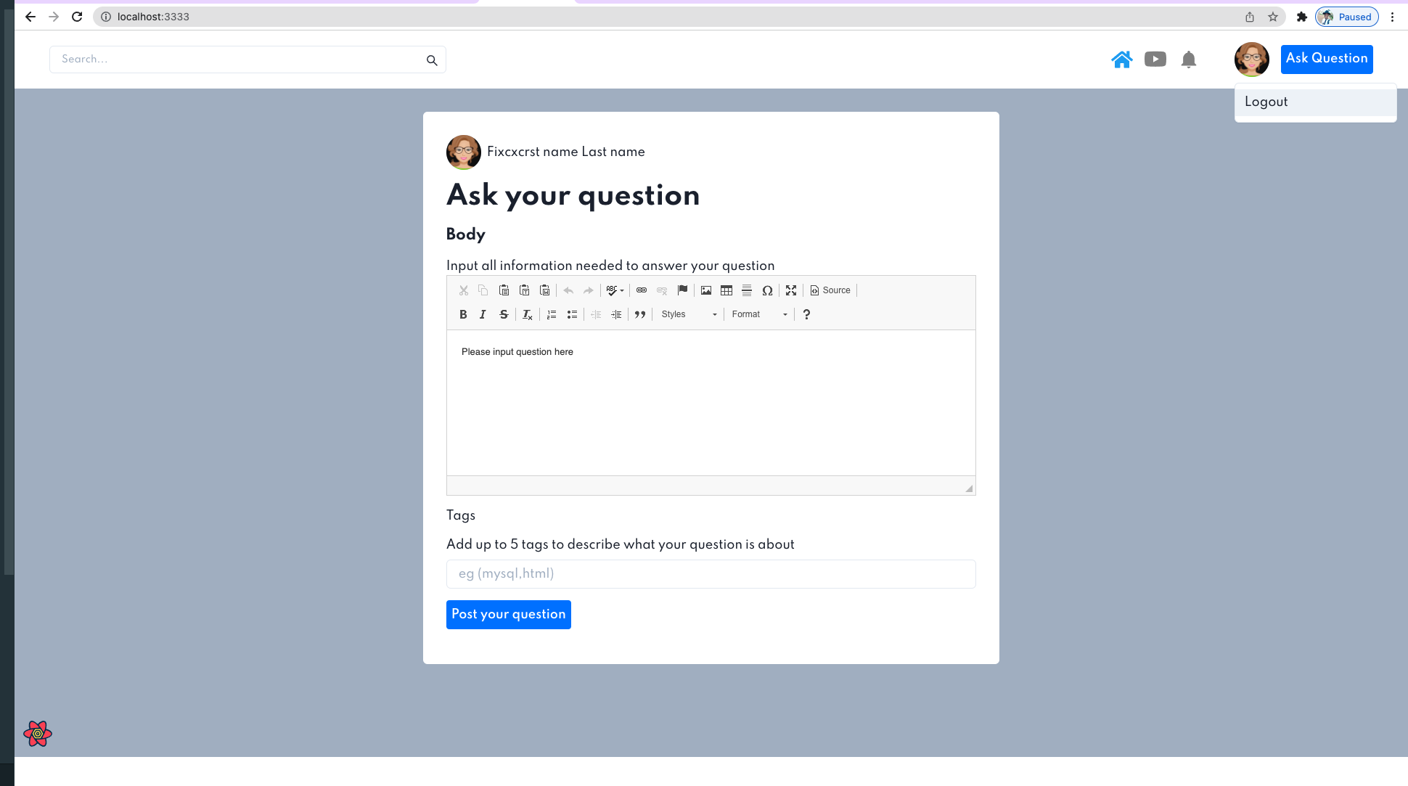1408x786 pixels.
Task: Toggle bulleted list
Action: (572, 314)
